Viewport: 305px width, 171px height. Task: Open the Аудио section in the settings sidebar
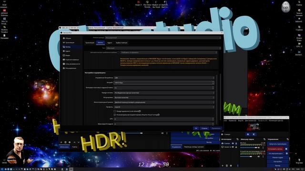[71, 51]
